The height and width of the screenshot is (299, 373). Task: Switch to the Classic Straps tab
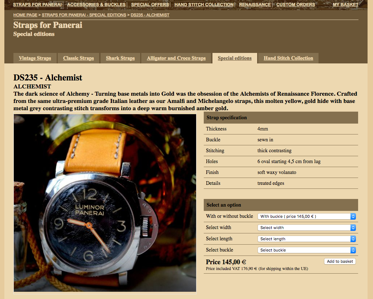(78, 58)
